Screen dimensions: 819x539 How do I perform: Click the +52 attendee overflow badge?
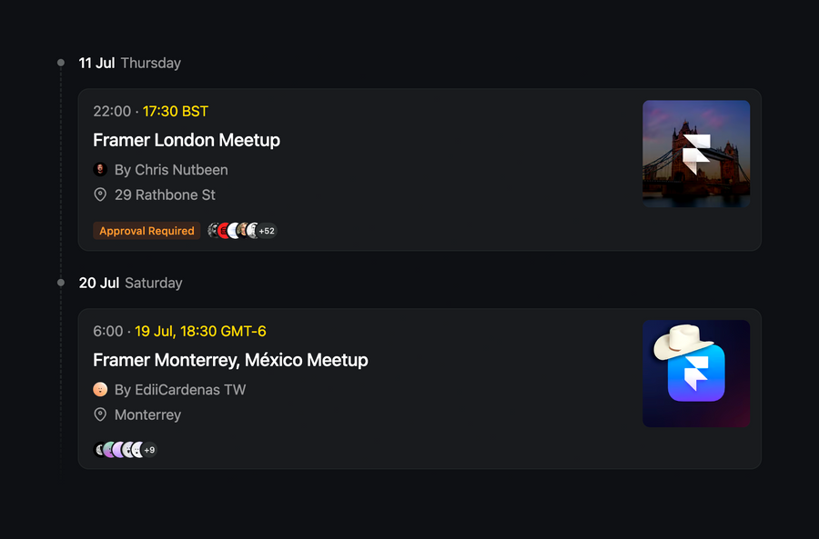tap(267, 230)
